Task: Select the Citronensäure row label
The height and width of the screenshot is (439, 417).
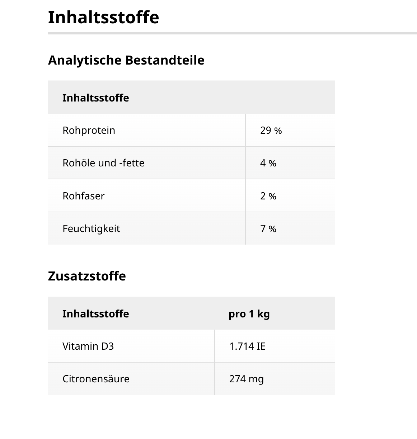Action: [96, 379]
